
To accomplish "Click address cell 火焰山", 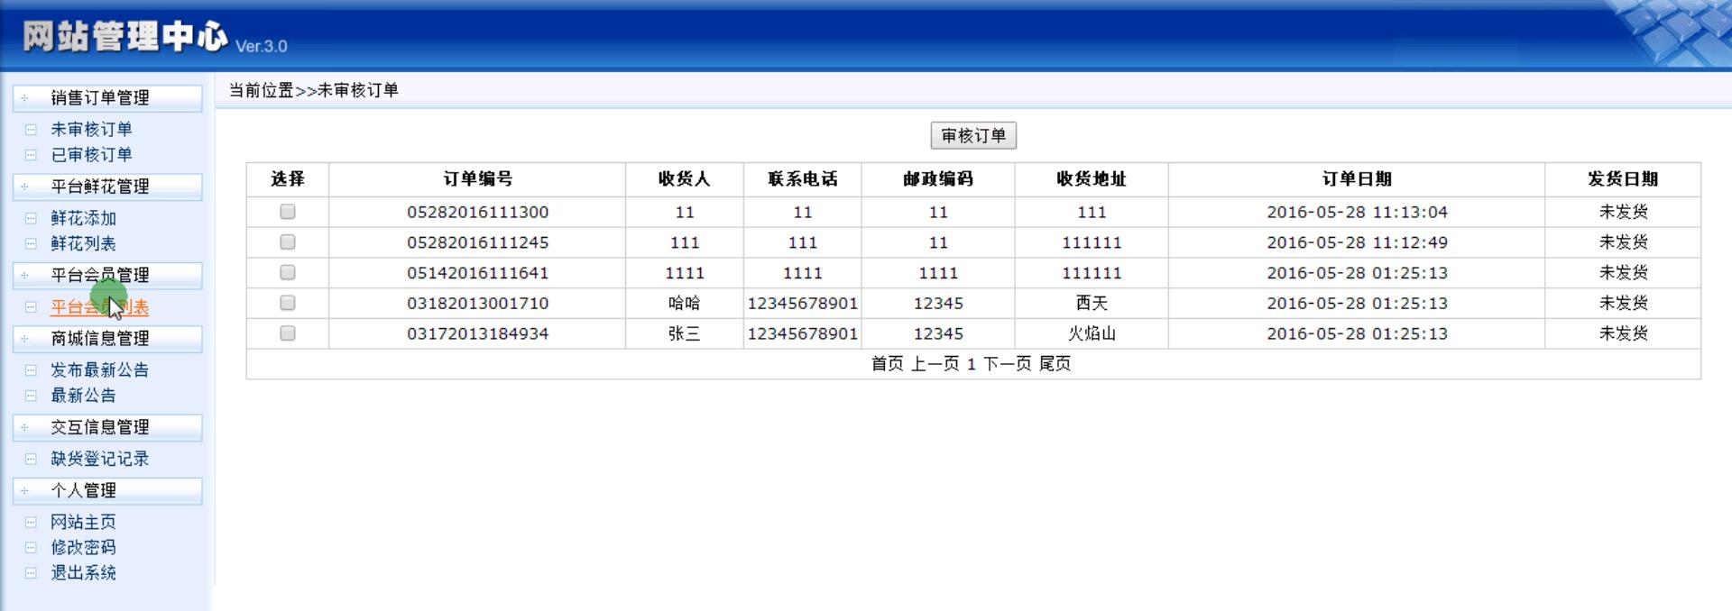I will tap(1092, 333).
